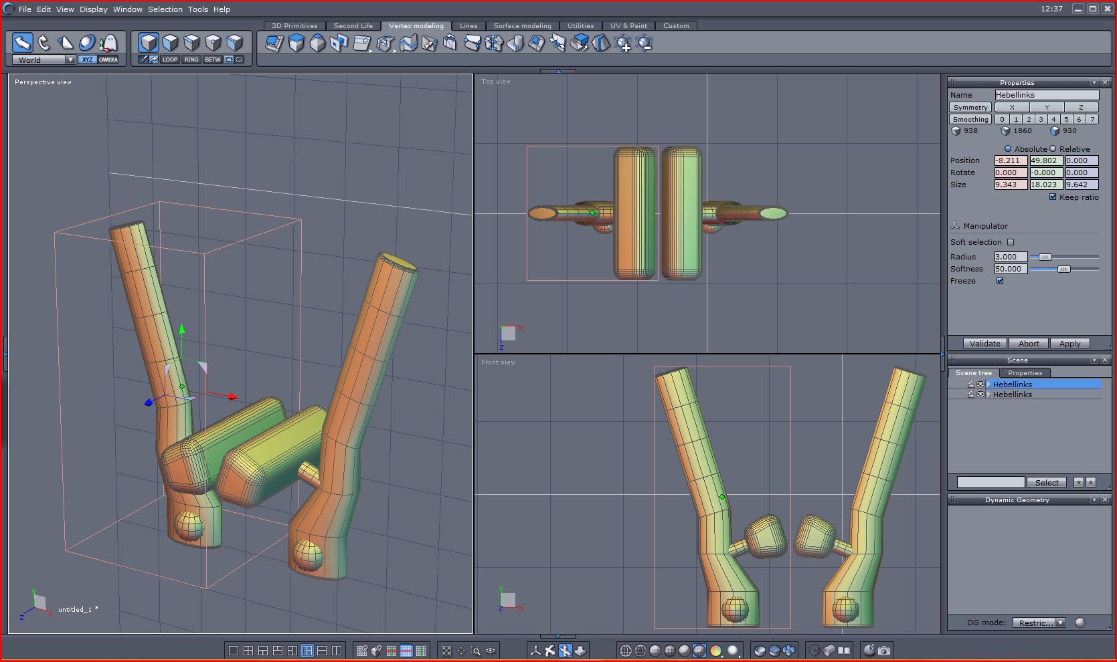
Task: Click the Symmetry button
Action: click(x=970, y=107)
